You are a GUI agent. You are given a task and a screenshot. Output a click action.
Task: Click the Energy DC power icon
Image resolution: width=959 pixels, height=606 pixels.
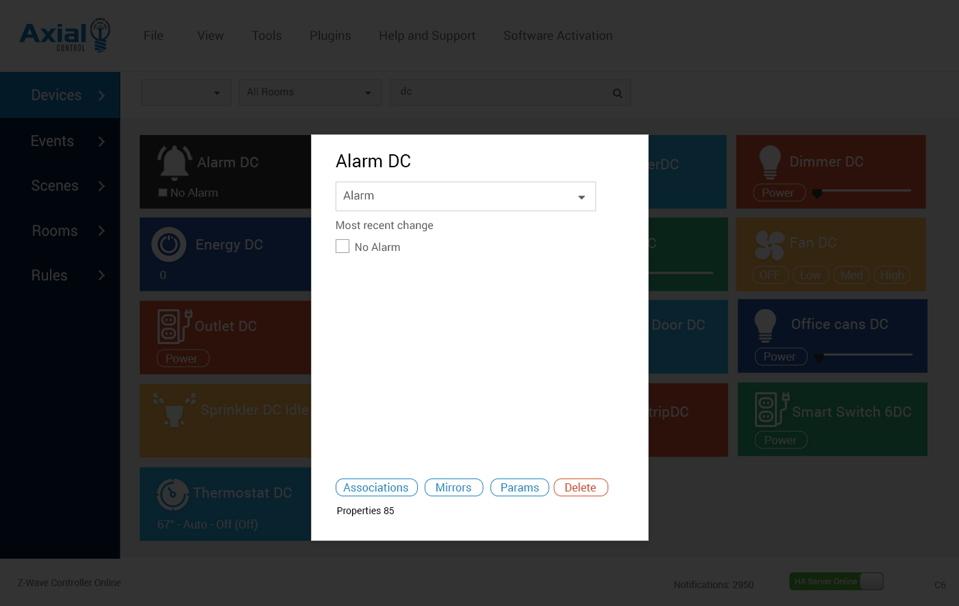tap(169, 245)
